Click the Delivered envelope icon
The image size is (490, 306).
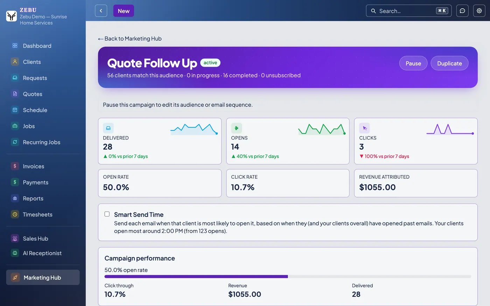[x=108, y=128]
